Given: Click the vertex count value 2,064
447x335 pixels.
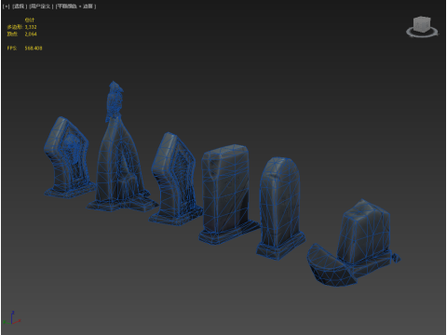Looking at the screenshot, I should pyautogui.click(x=31, y=33).
